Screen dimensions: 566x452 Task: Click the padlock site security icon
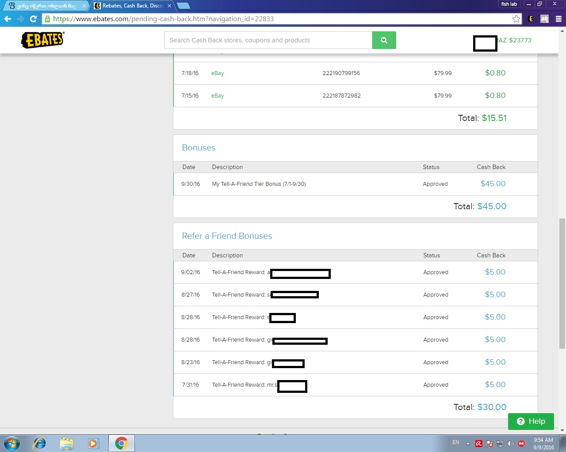pos(47,19)
